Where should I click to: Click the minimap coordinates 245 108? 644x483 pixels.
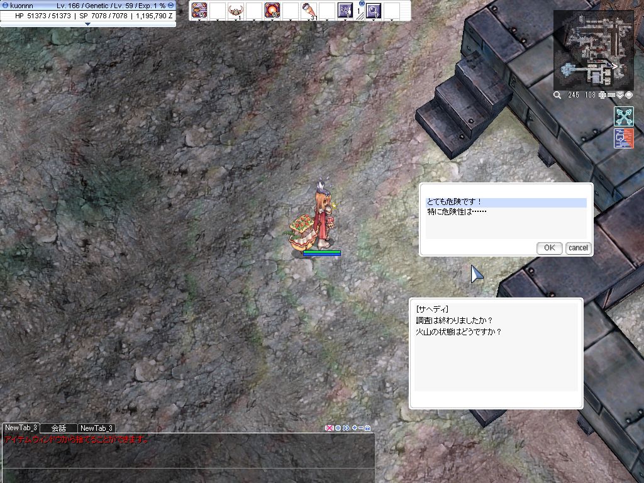[x=581, y=95]
